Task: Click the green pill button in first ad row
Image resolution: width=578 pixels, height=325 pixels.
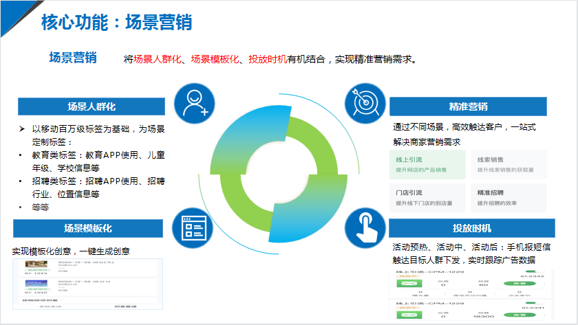Action: click(520, 282)
